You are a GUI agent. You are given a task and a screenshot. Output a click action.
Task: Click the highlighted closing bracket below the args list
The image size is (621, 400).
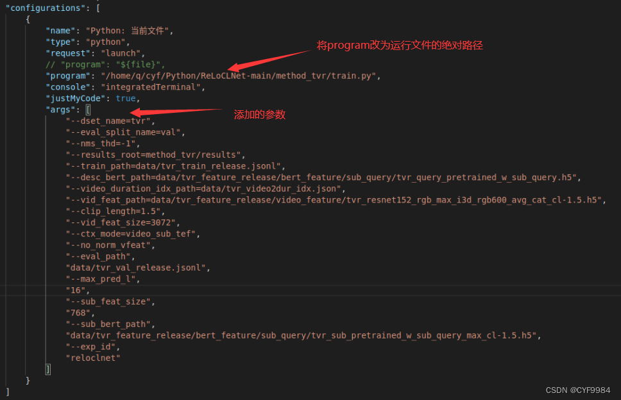[47, 369]
